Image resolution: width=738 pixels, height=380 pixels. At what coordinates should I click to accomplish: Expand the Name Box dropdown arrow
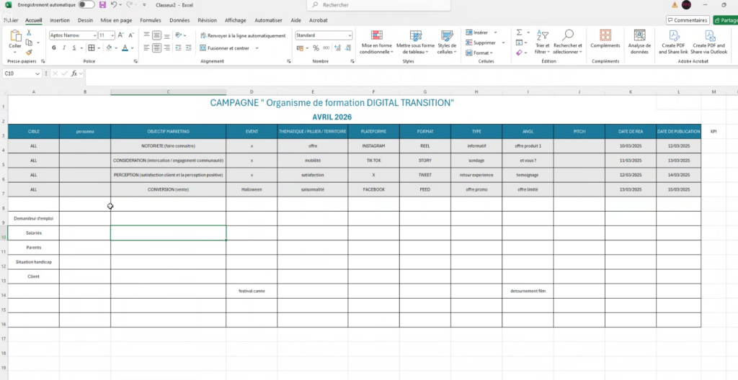coord(36,73)
